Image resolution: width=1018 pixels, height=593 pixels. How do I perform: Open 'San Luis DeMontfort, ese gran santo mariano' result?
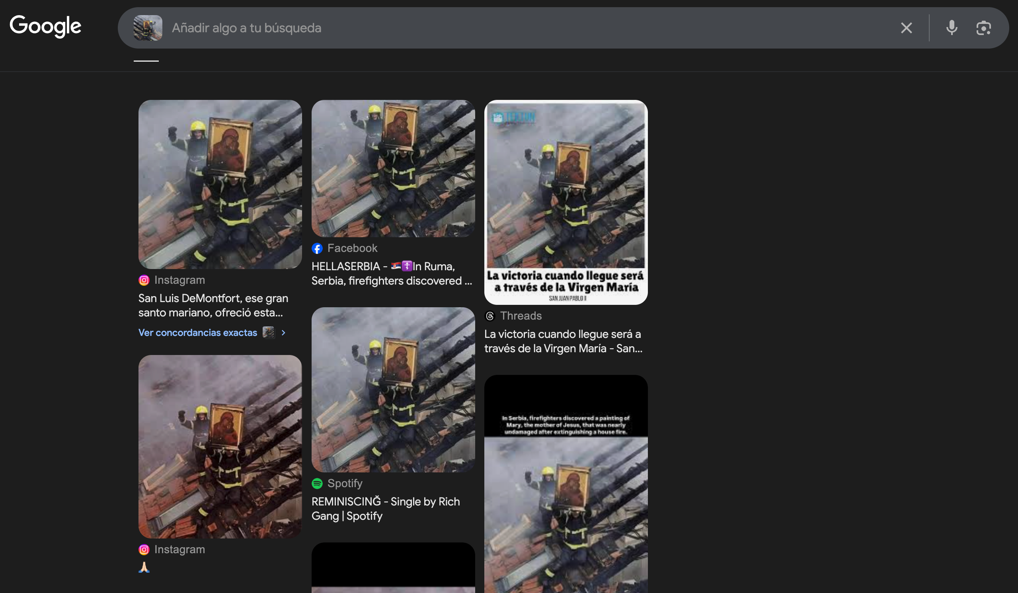click(213, 305)
